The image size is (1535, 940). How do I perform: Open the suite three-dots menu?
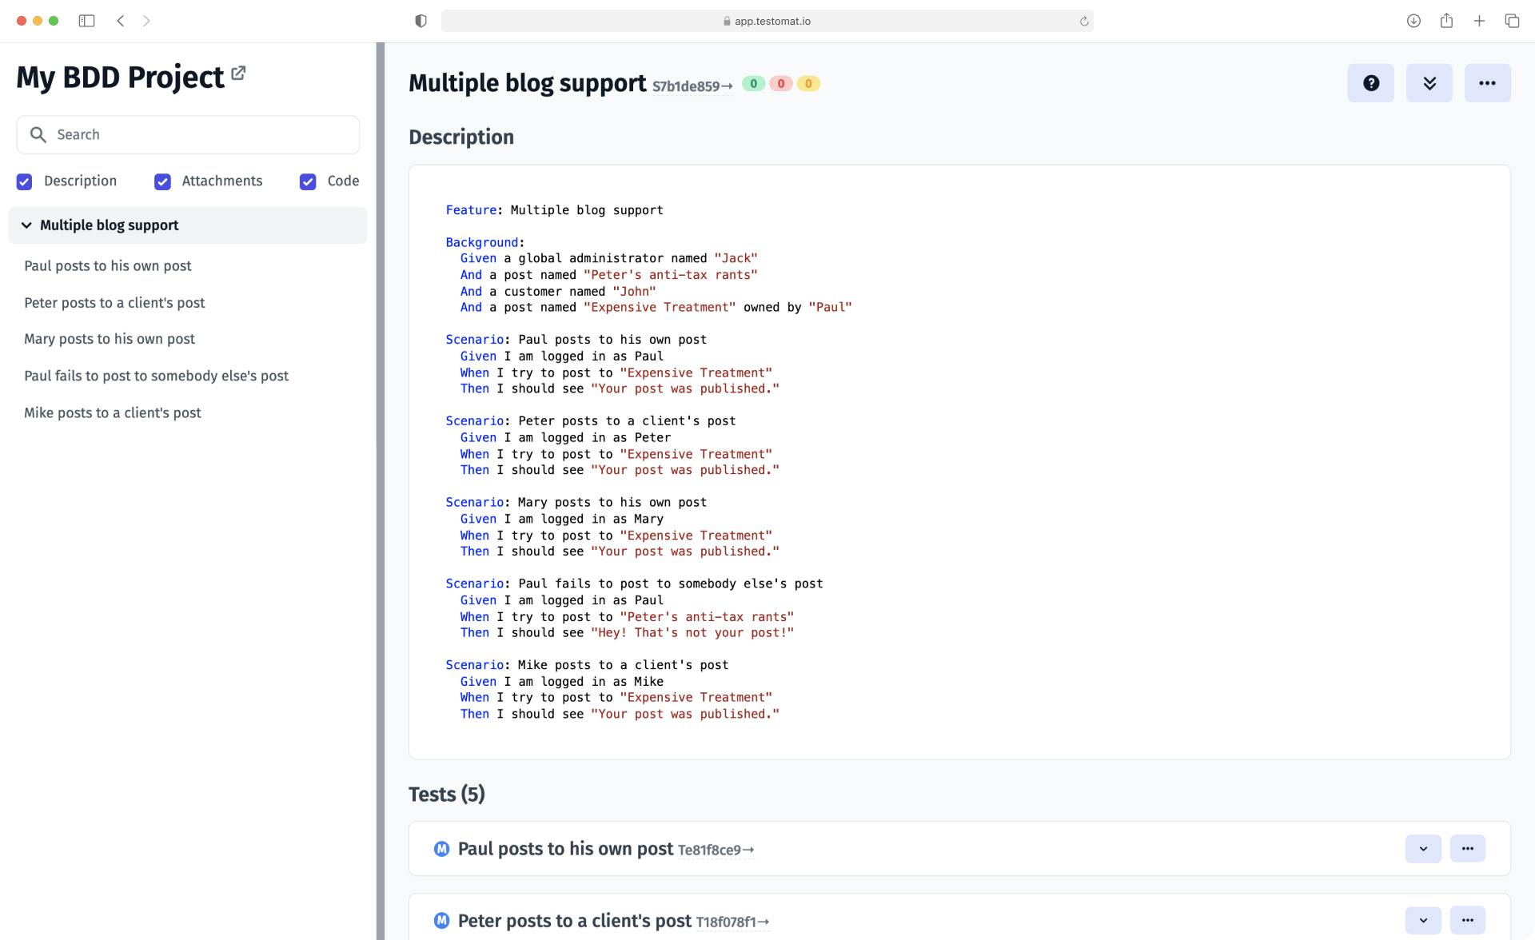[x=1487, y=83]
